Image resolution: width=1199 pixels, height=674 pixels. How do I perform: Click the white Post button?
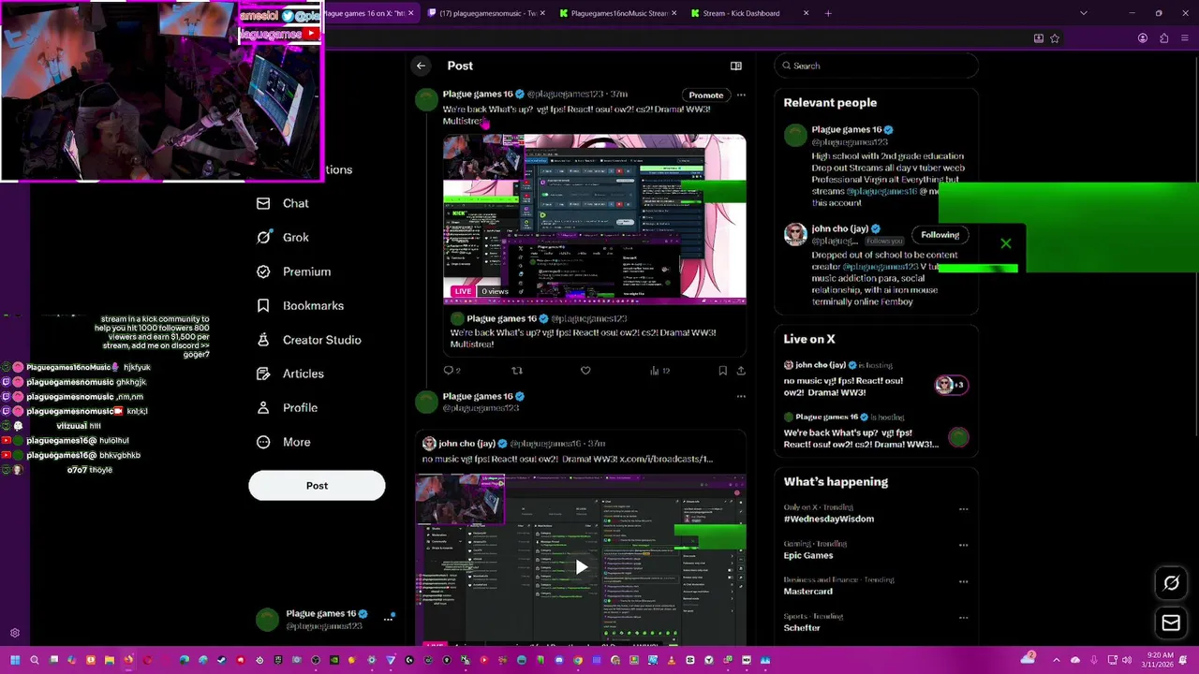click(317, 486)
